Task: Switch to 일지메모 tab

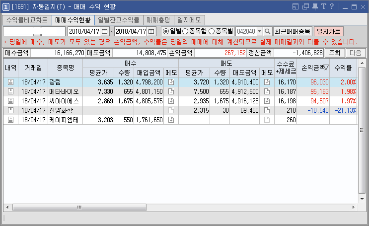Action: click(189, 20)
